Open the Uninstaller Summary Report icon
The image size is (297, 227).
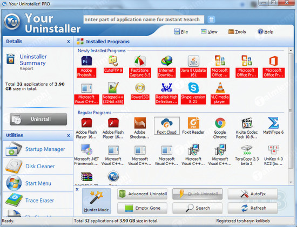click(10, 59)
